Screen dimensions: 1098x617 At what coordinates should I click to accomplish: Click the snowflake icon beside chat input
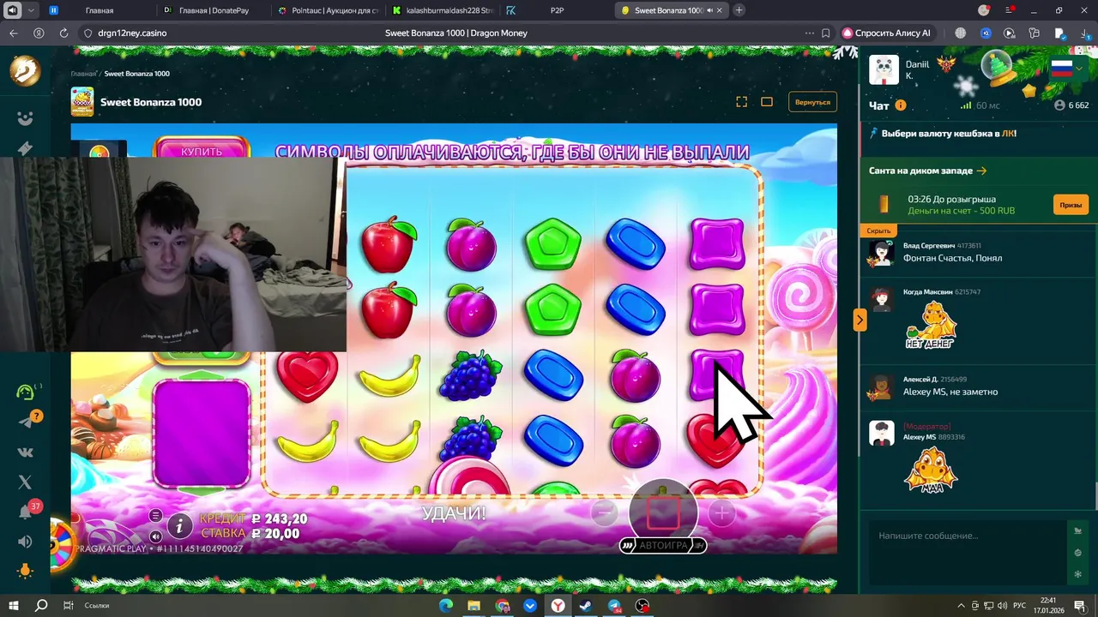click(x=1077, y=575)
